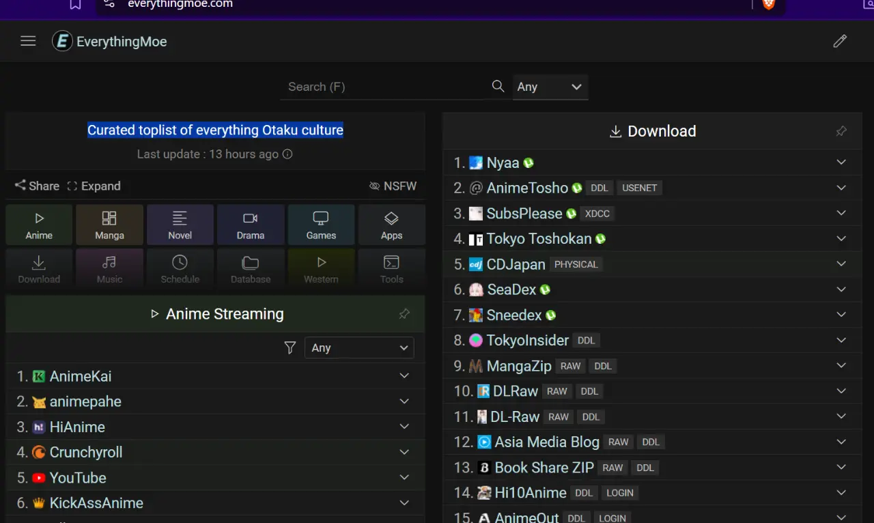The image size is (874, 523).
Task: Toggle Expand view
Action: point(94,186)
